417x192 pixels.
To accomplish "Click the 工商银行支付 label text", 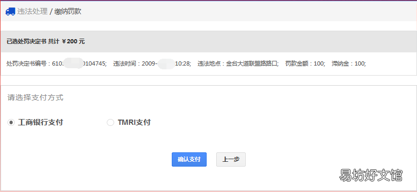I will pos(40,123).
